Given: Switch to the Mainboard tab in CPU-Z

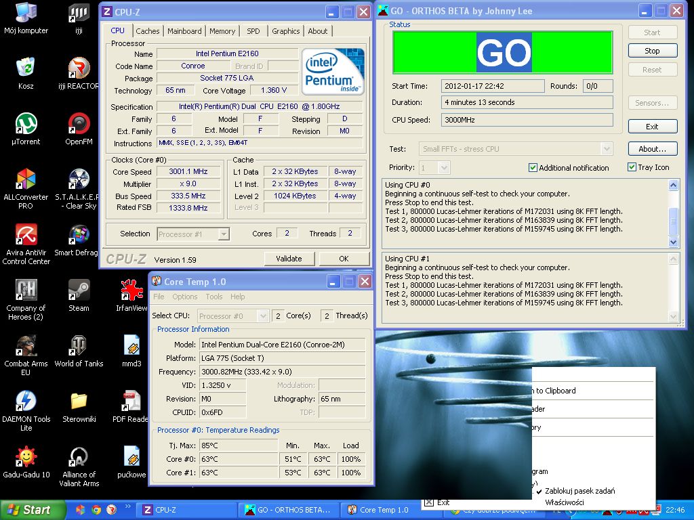Looking at the screenshot, I should pos(184,31).
